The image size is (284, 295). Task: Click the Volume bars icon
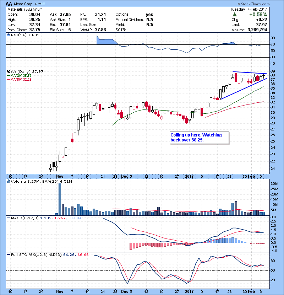[9, 181]
